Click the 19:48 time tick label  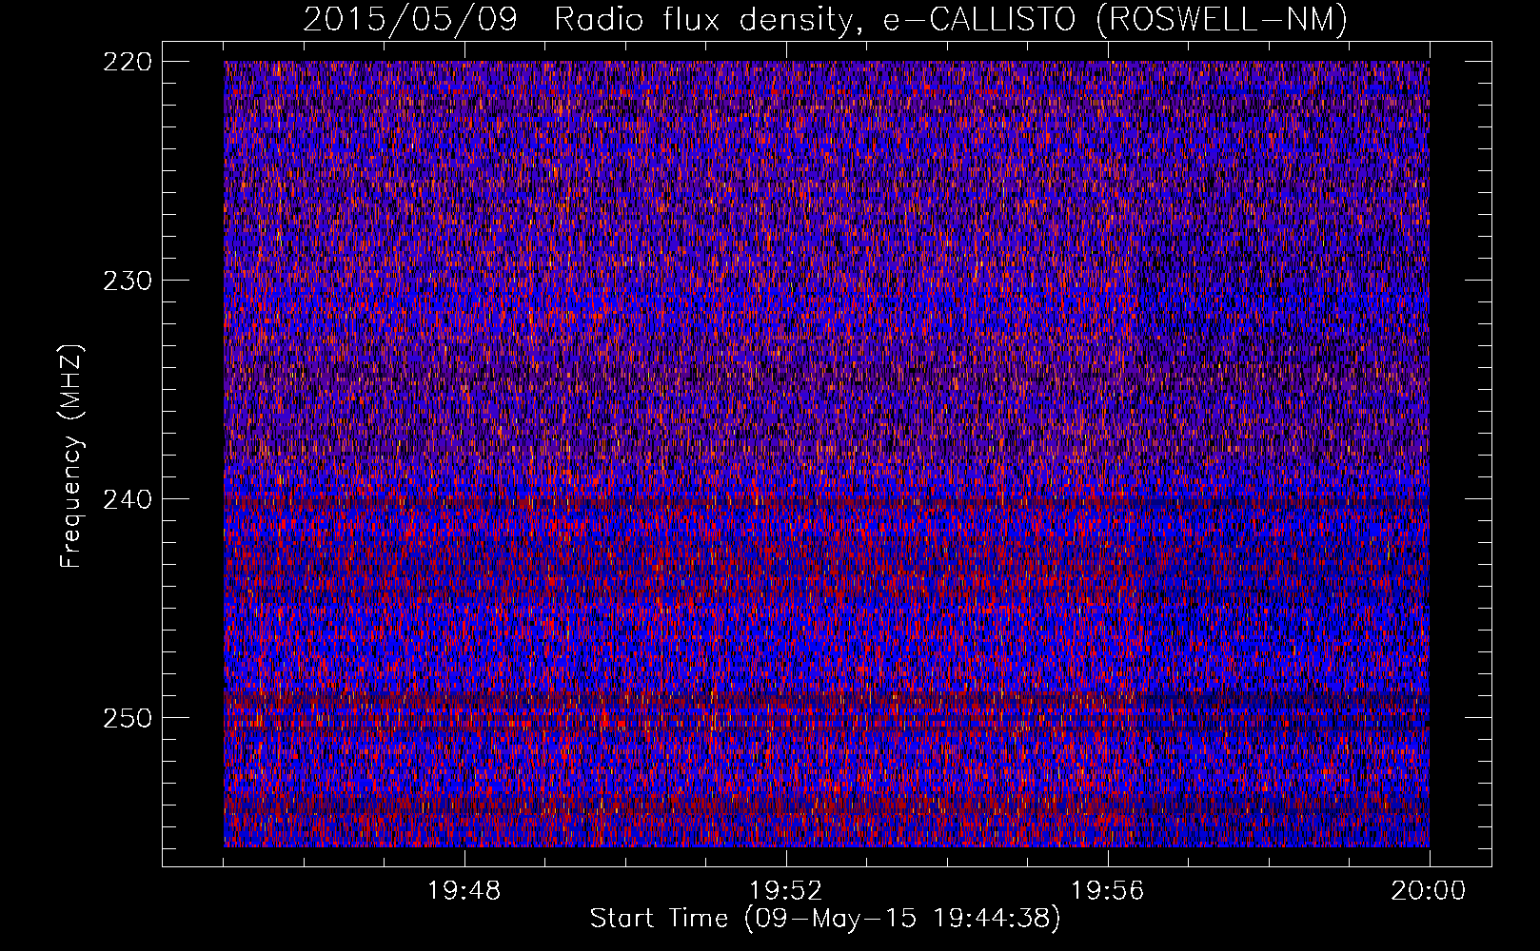[464, 891]
